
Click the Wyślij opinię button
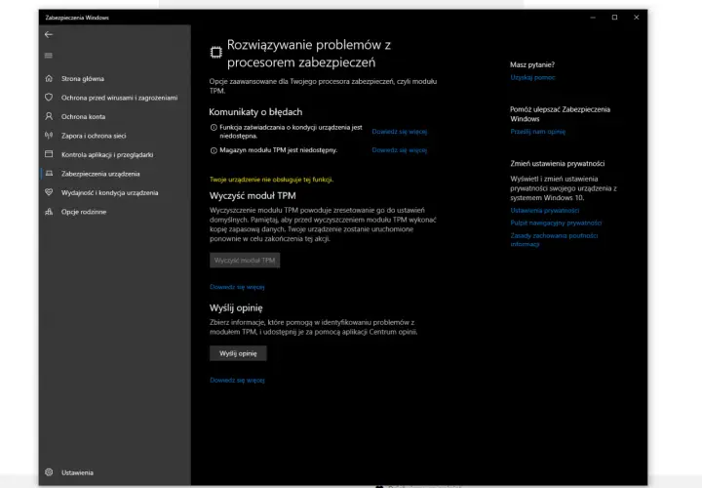point(238,353)
